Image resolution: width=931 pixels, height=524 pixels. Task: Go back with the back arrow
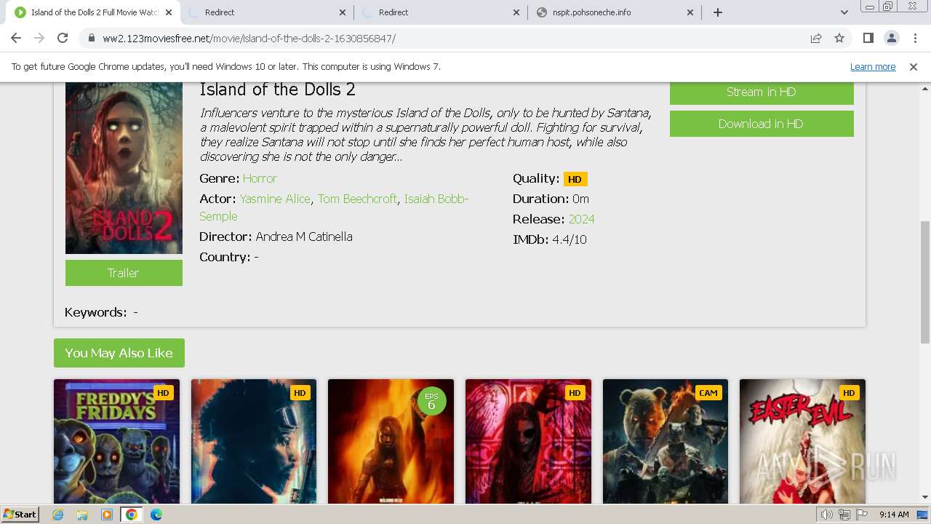coord(16,39)
